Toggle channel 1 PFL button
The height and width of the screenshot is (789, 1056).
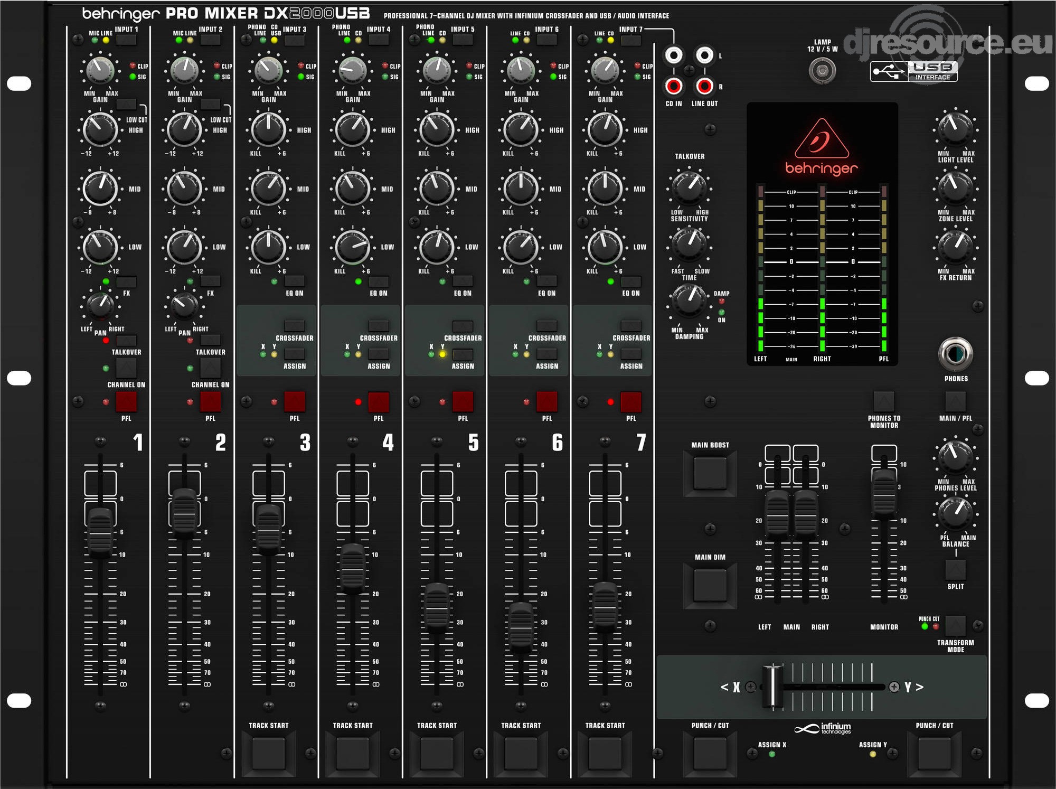(x=126, y=402)
